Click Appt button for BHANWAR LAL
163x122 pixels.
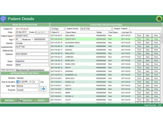click(147, 75)
